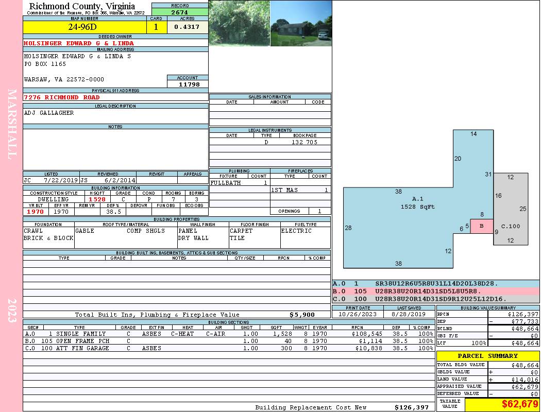Click the acres value 0.4317
This screenshot has width=541, height=412.
click(187, 27)
